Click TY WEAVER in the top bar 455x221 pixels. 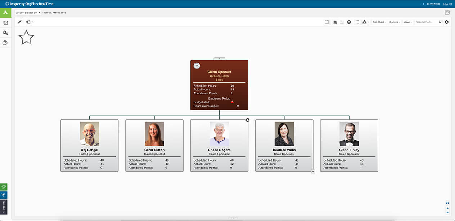click(433, 4)
